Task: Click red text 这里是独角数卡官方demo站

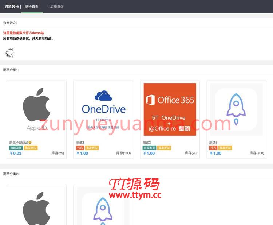Action: coord(24,33)
